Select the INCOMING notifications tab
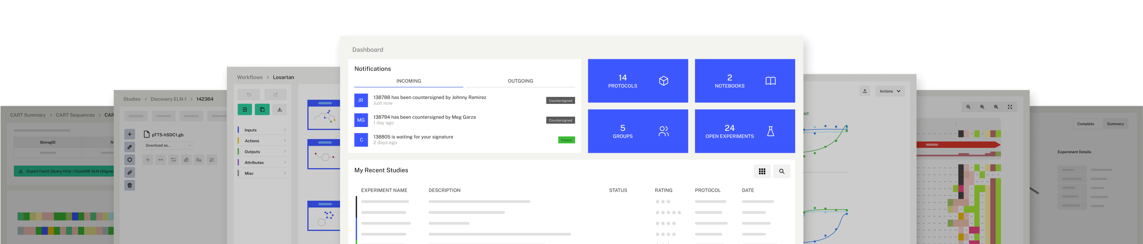Image resolution: width=1143 pixels, height=244 pixels. [409, 81]
